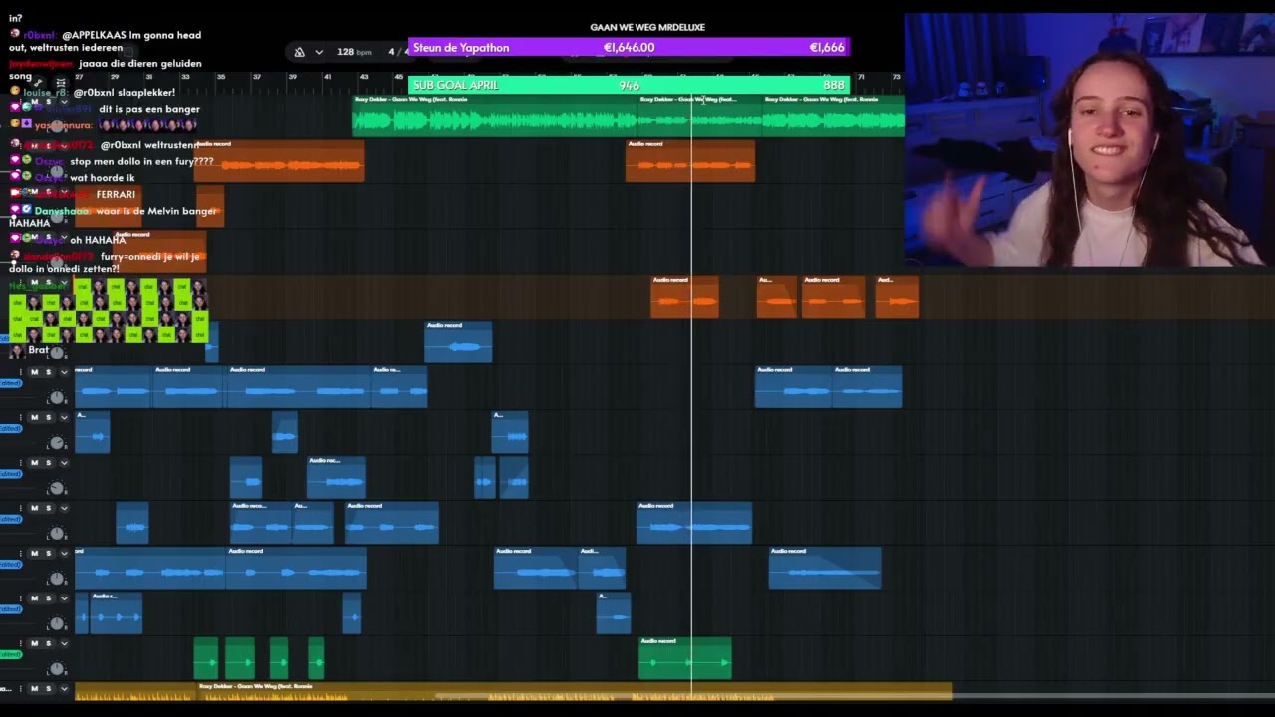1275x717 pixels.
Task: Solo the fifth blue audio track
Action: coord(48,553)
